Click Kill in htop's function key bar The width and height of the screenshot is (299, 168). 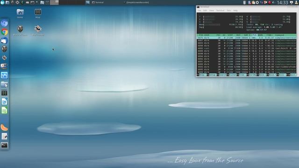(282, 75)
